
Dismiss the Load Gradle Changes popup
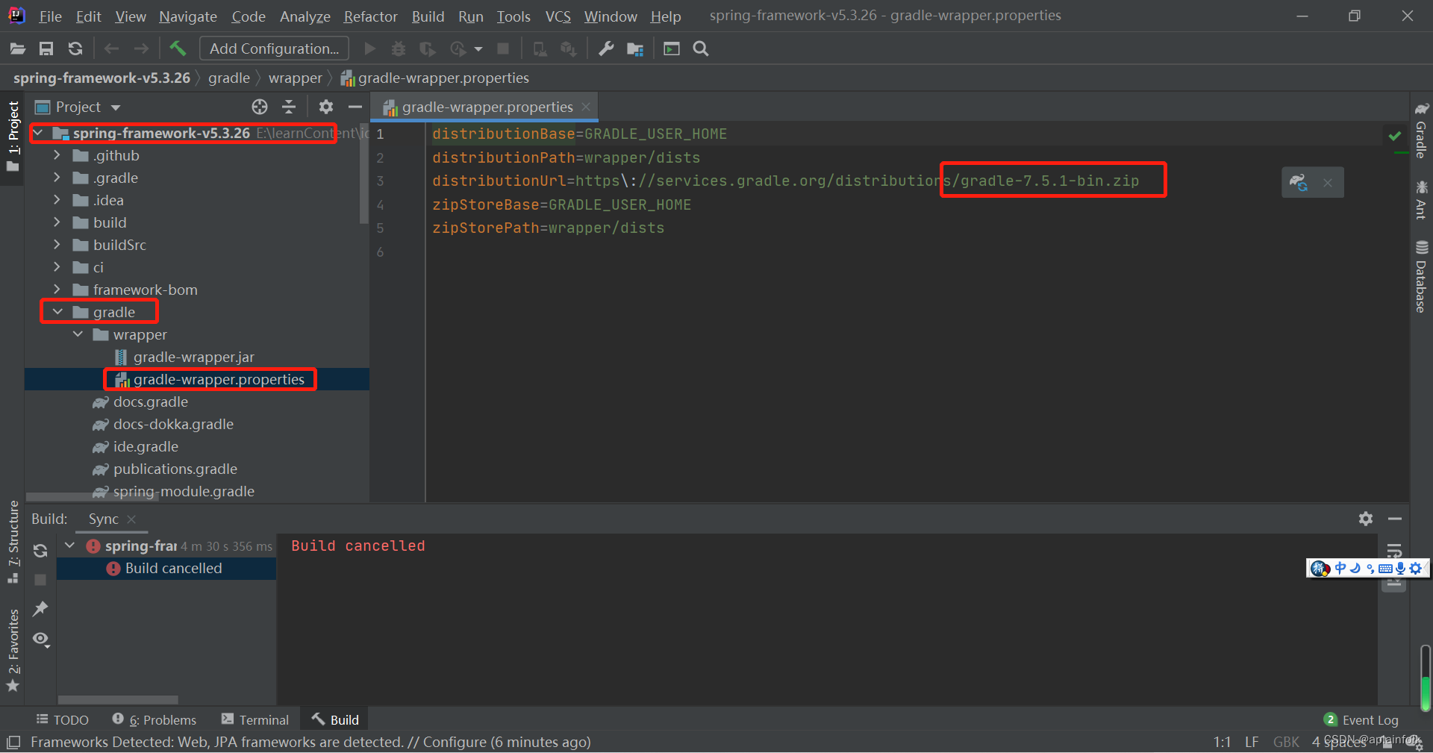pyautogui.click(x=1327, y=182)
